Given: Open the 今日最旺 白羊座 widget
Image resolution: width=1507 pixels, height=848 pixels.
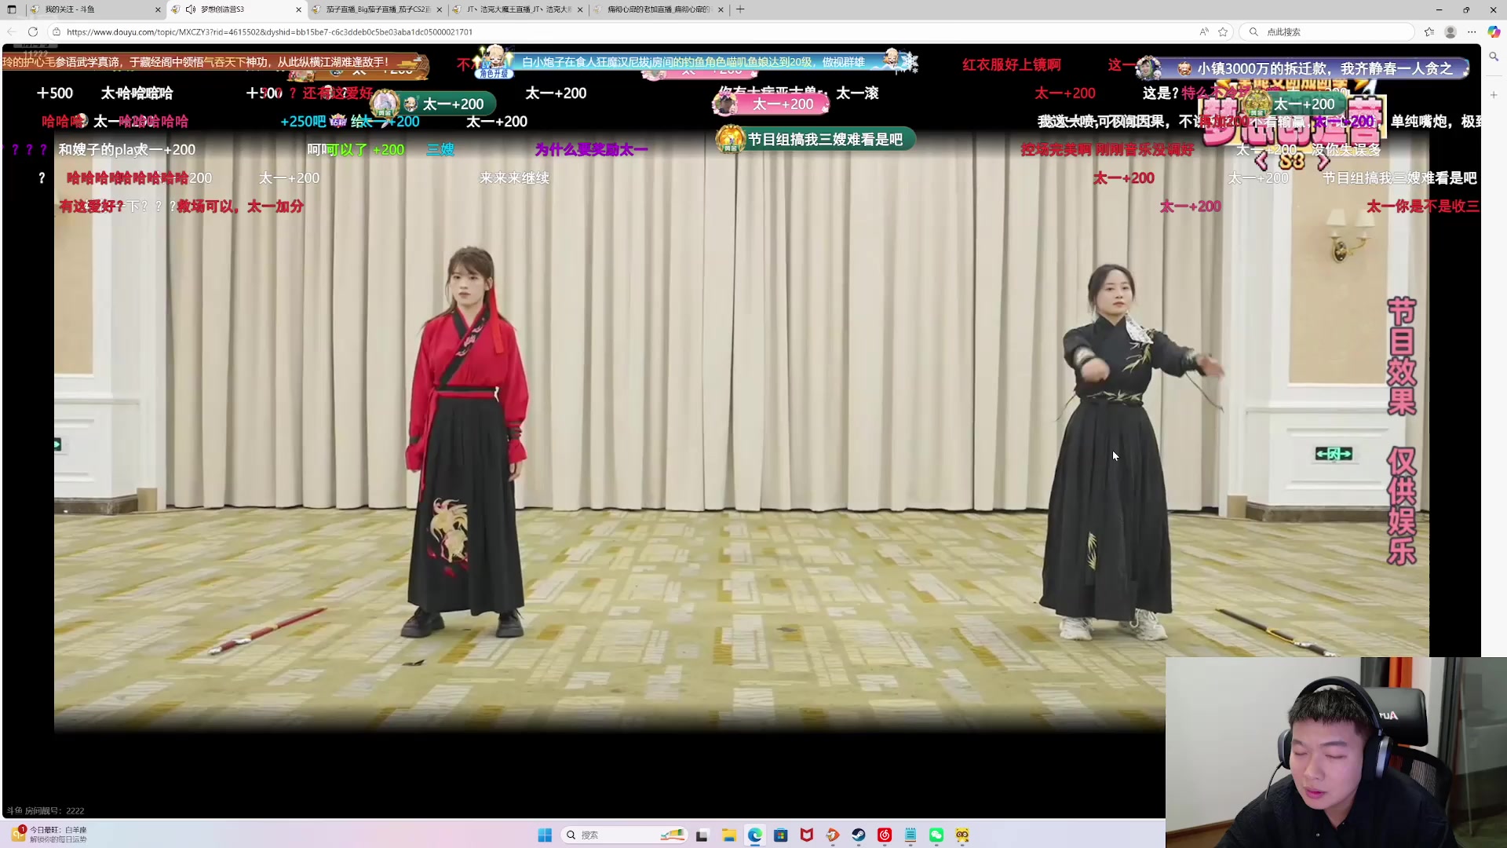Looking at the screenshot, I should 49,834.
